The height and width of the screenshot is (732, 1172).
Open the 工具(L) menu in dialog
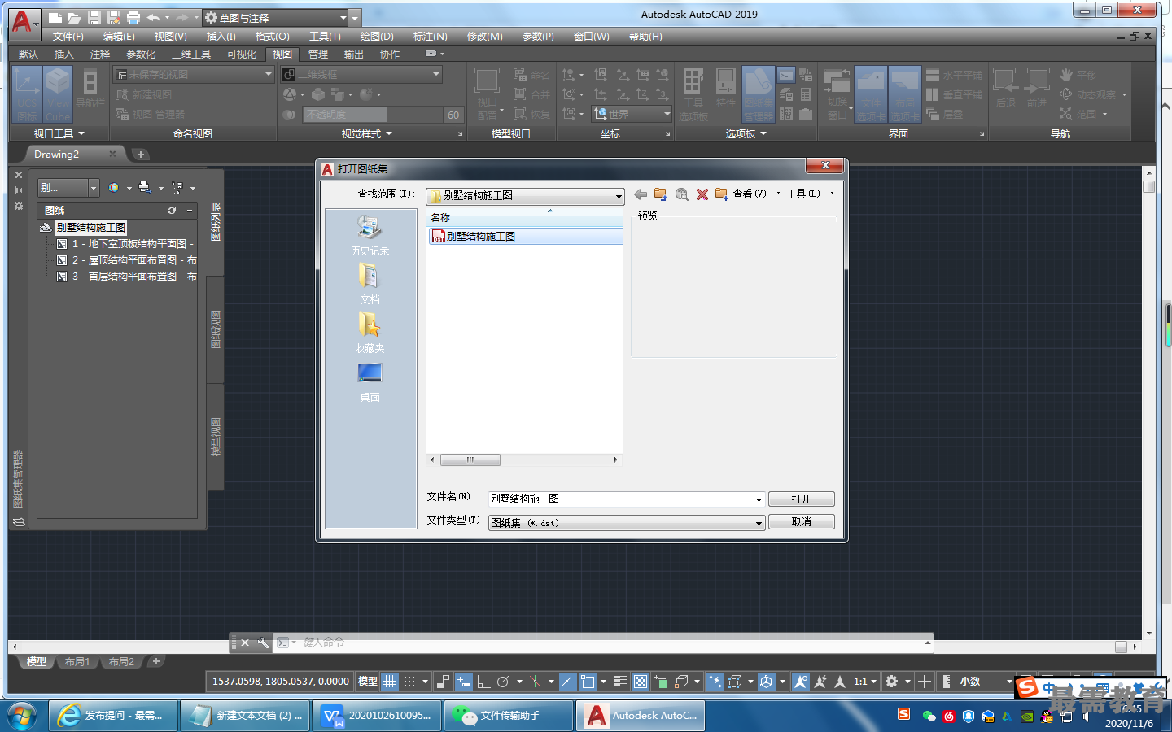803,194
